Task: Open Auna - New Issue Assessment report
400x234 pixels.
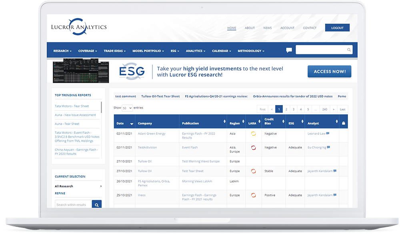Action: tap(75, 115)
